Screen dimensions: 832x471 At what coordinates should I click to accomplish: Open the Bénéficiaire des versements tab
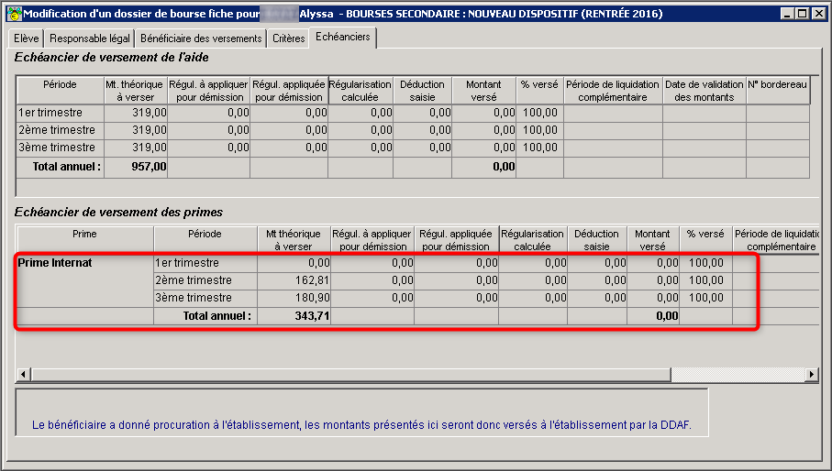tap(201, 38)
